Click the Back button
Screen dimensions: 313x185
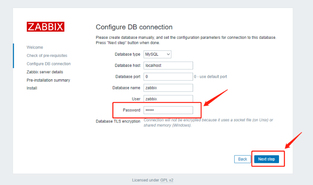click(x=243, y=159)
